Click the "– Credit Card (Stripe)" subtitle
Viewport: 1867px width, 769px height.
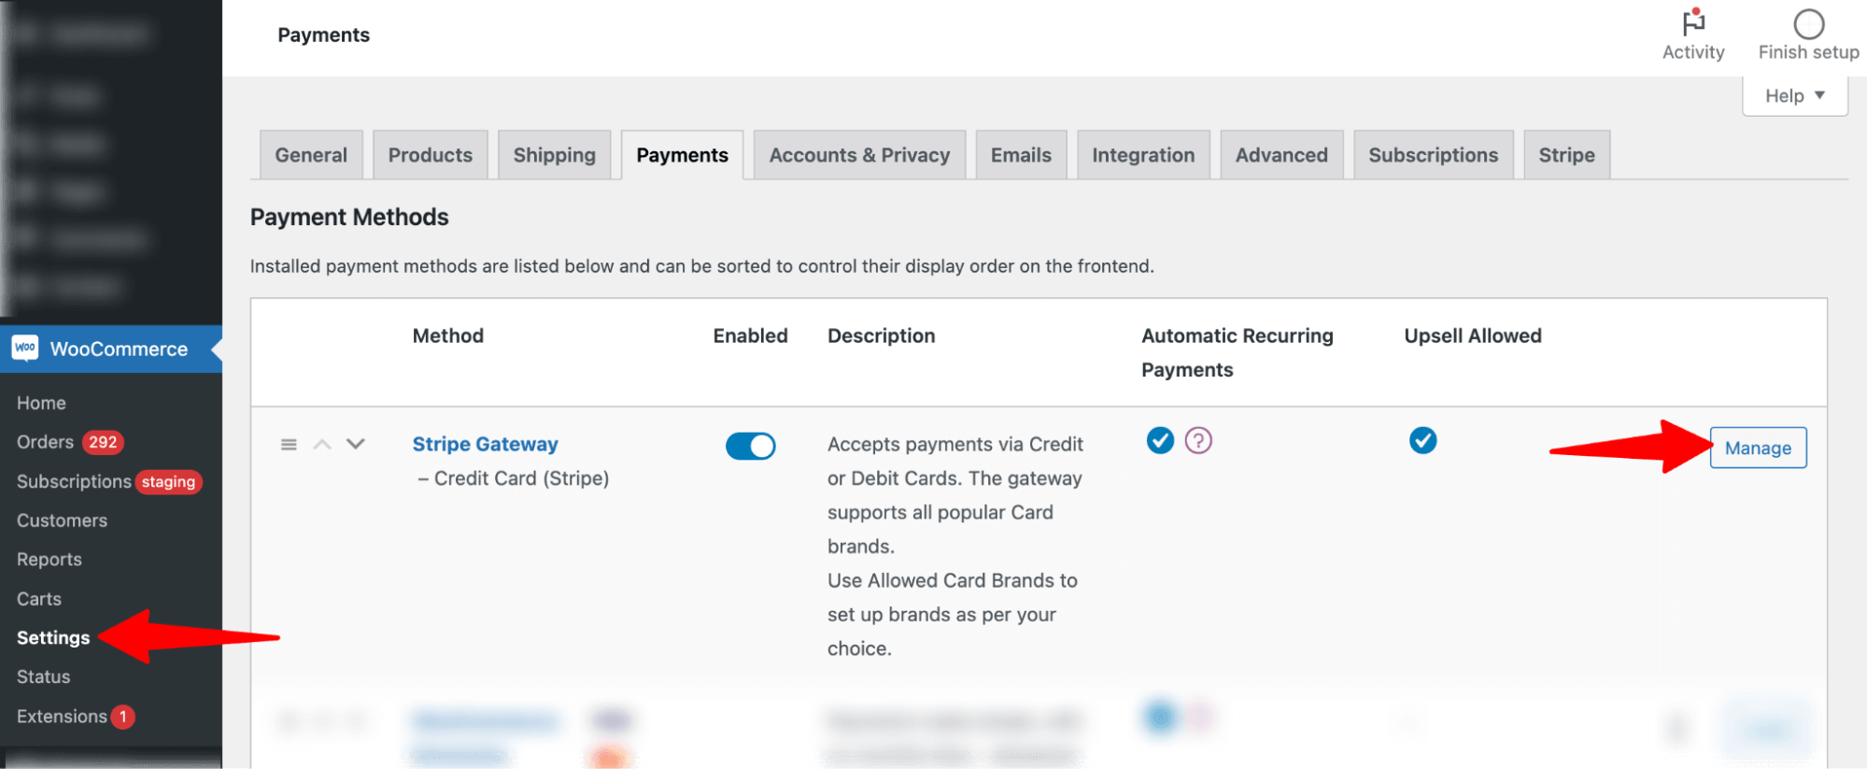(x=513, y=478)
